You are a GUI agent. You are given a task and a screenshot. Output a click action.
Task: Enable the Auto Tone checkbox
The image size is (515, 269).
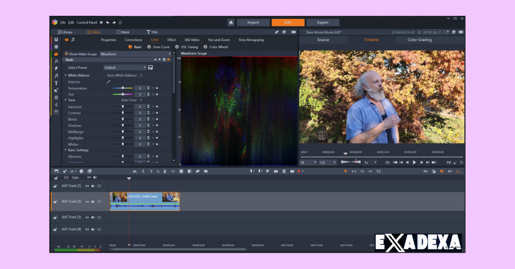coord(141,100)
